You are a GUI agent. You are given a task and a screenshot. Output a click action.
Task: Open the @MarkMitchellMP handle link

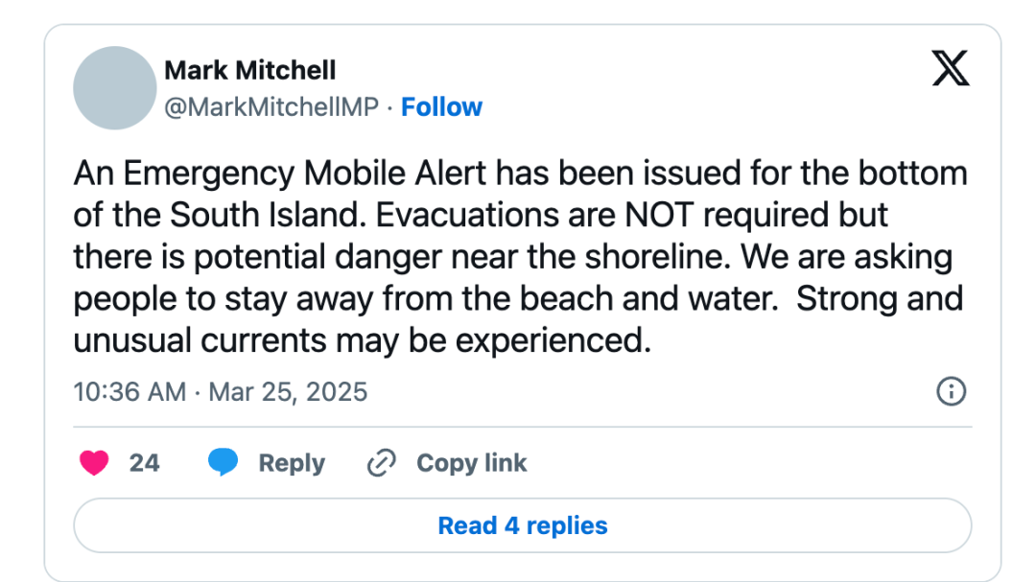click(271, 107)
